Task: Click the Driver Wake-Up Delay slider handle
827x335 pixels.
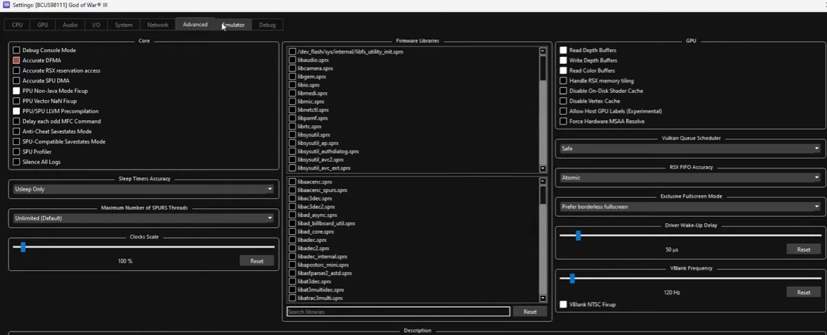Action: tap(578, 236)
